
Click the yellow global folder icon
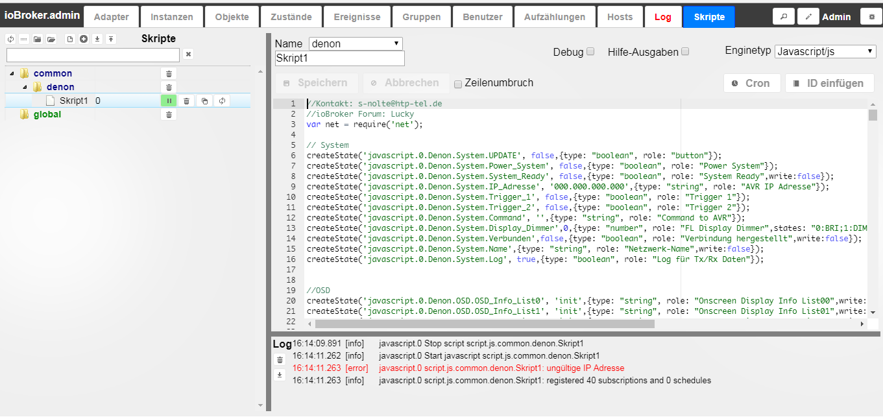pos(25,114)
